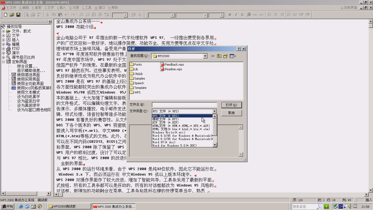Open the zoom percentage dropdown in toolbar
Viewport: 373px width, 210px height.
coord(126,15)
